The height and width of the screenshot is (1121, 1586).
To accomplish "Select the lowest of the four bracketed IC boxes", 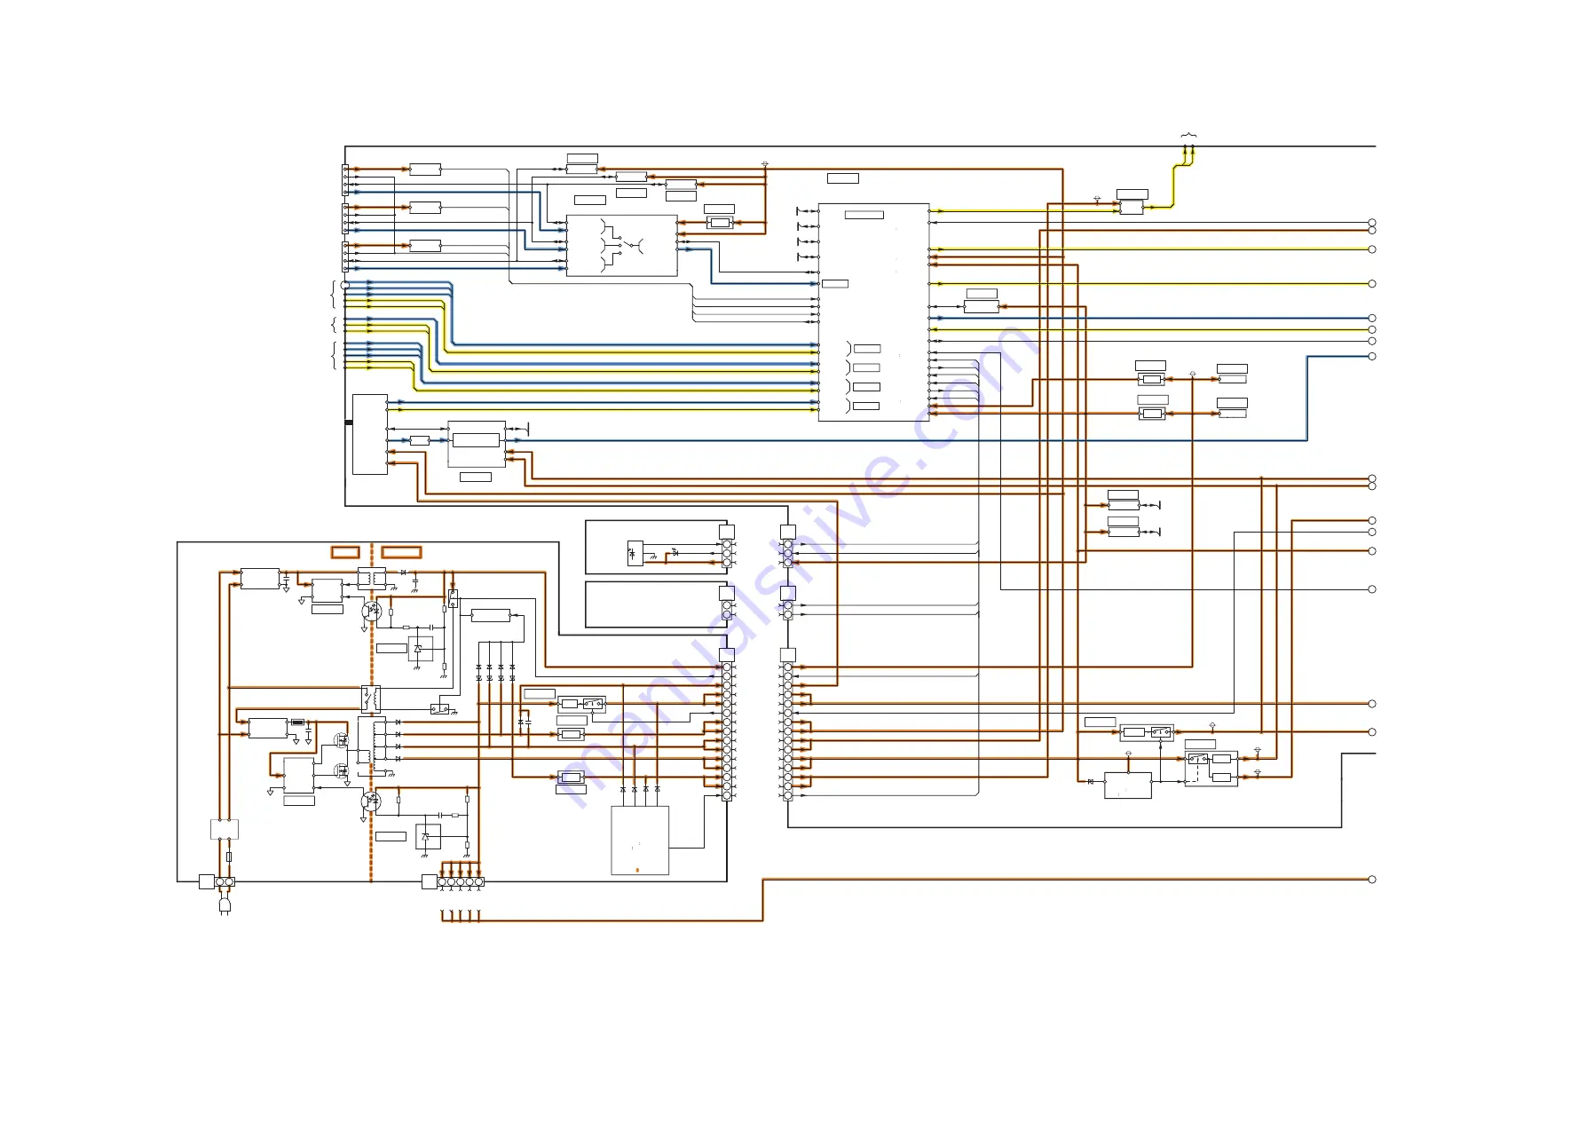I will pyautogui.click(x=866, y=406).
